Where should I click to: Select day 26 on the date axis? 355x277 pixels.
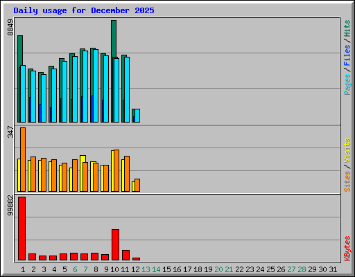click(x=281, y=269)
